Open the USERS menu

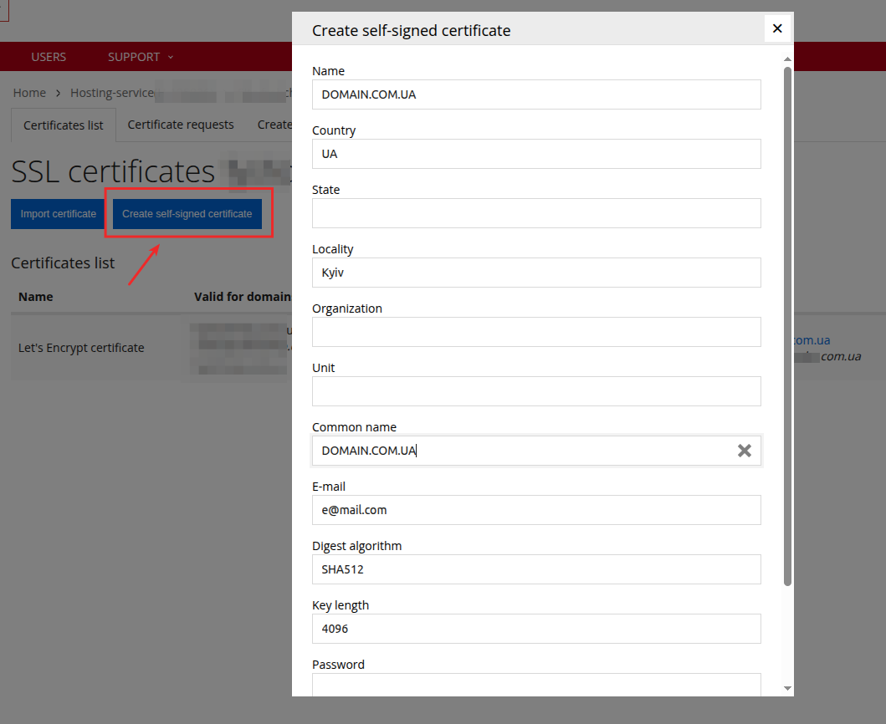48,56
